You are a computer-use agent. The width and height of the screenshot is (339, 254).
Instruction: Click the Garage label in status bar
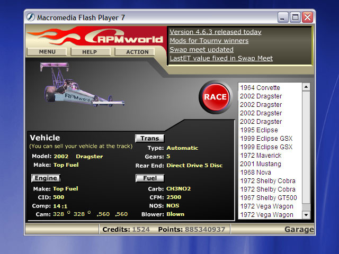pyautogui.click(x=299, y=229)
